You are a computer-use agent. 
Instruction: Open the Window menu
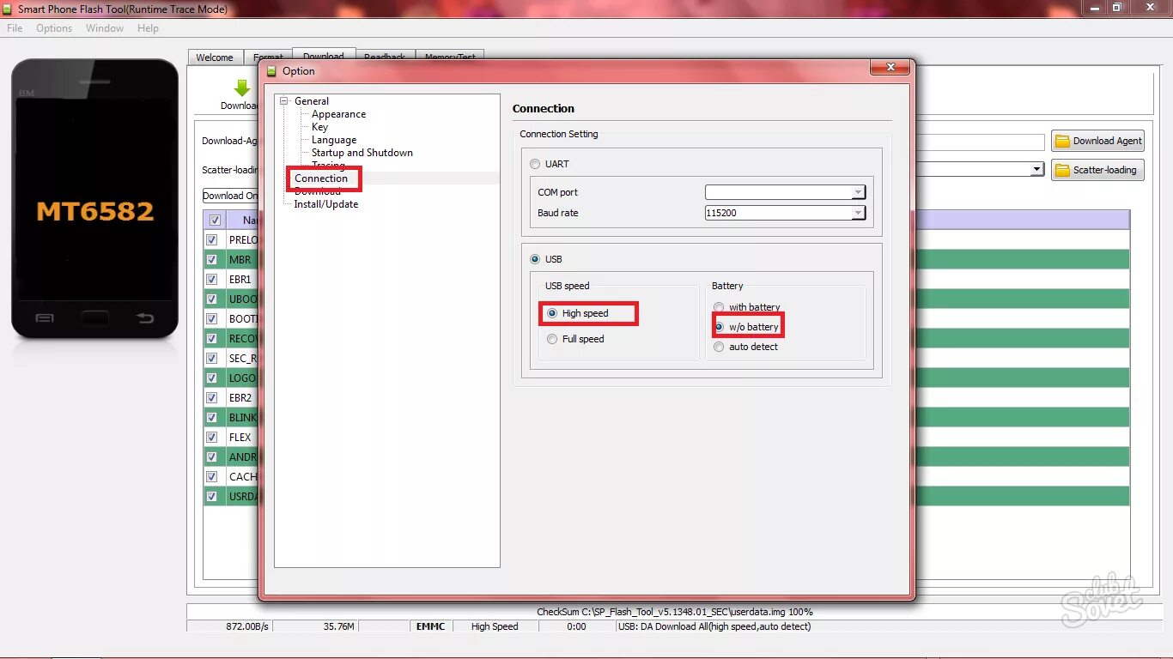(x=105, y=28)
